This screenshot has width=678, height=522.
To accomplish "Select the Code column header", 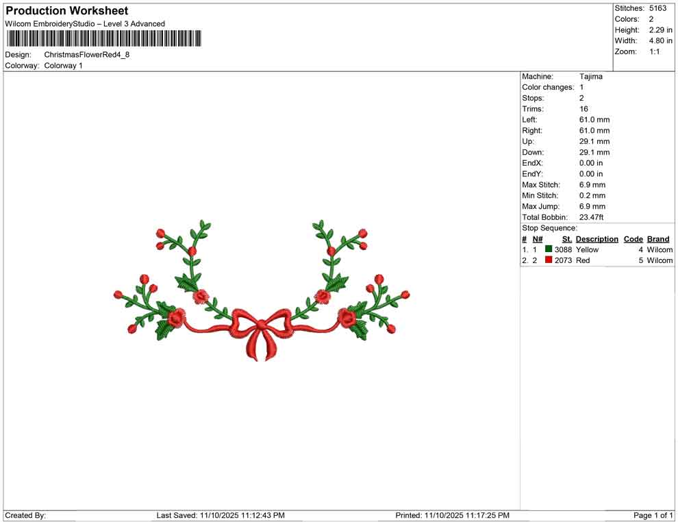I will [633, 238].
